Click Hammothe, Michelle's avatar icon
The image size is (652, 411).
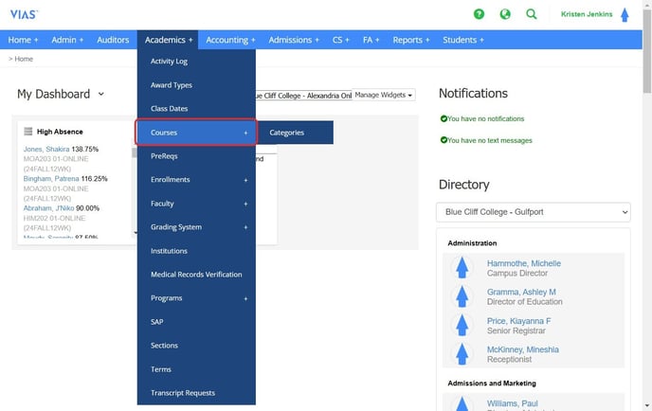(x=462, y=268)
